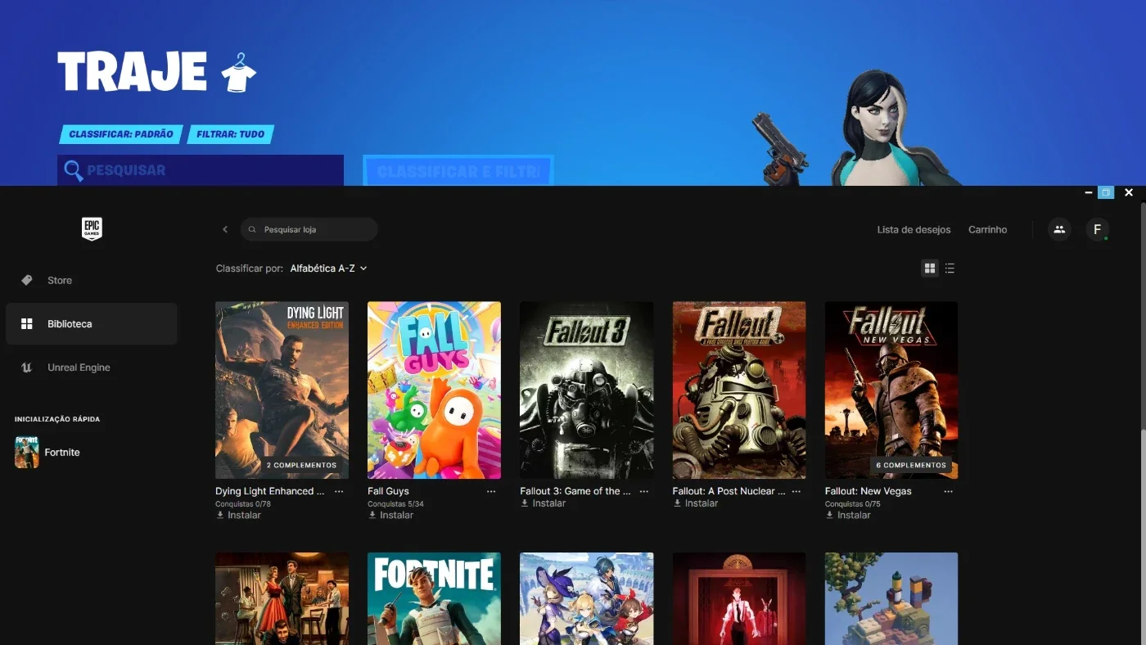Open the Store section in sidebar
The width and height of the screenshot is (1146, 645).
pos(91,280)
